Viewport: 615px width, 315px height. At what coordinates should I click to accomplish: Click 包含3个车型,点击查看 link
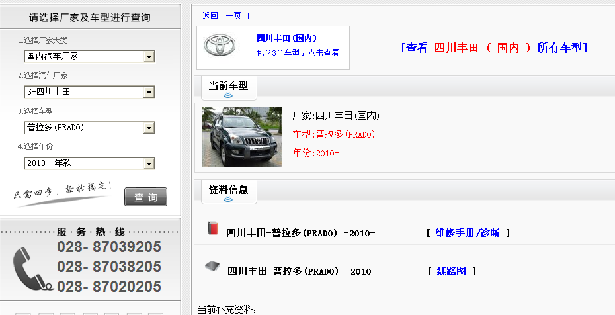[x=298, y=52]
